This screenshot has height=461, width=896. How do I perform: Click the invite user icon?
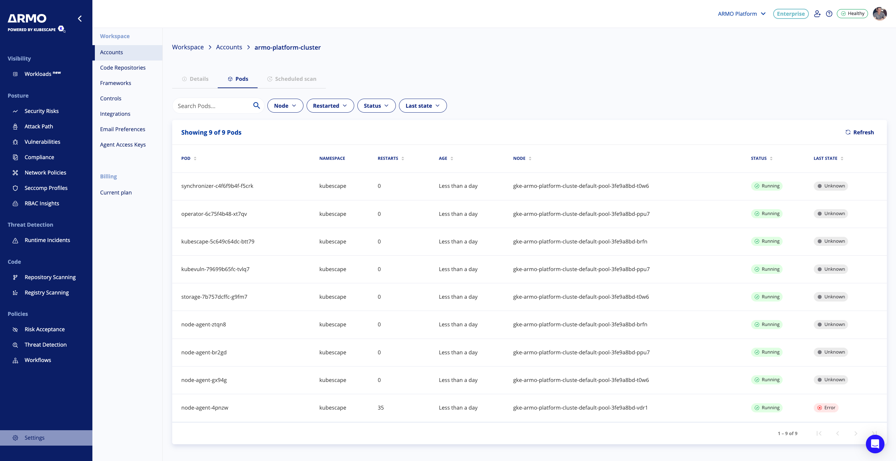click(817, 14)
